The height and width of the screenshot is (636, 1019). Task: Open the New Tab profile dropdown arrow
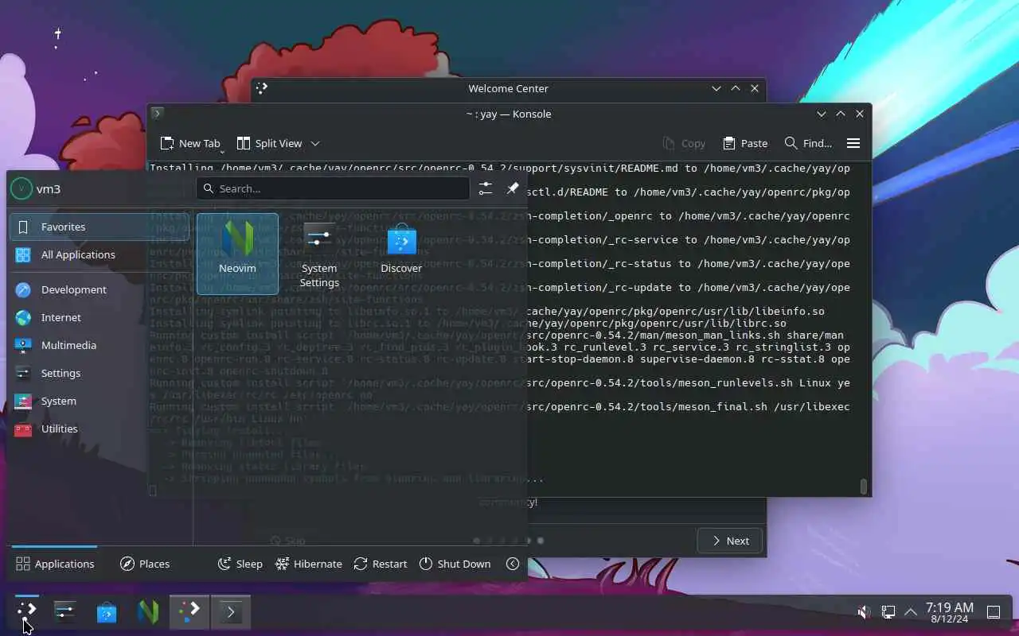pos(222,150)
